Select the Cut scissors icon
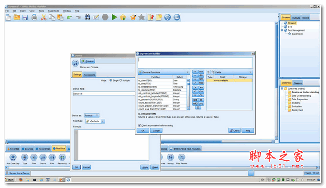Screen dimensions: 326x188 point(43,18)
